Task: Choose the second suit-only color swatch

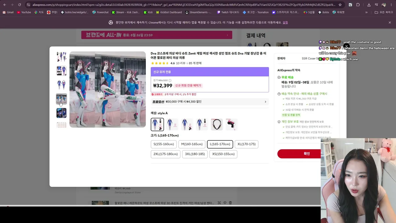Action: 172,124
